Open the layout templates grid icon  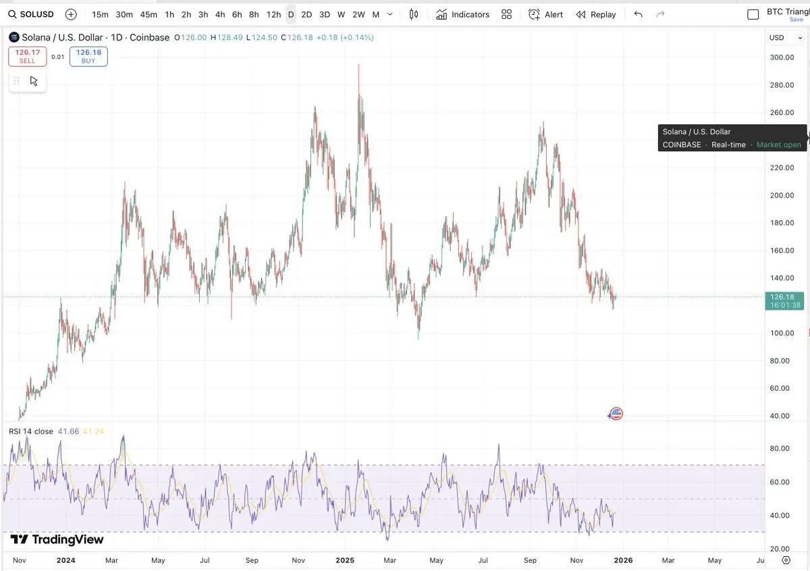click(x=507, y=14)
